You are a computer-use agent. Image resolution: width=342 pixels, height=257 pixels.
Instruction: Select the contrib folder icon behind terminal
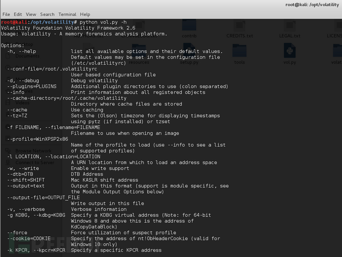coord(189,25)
